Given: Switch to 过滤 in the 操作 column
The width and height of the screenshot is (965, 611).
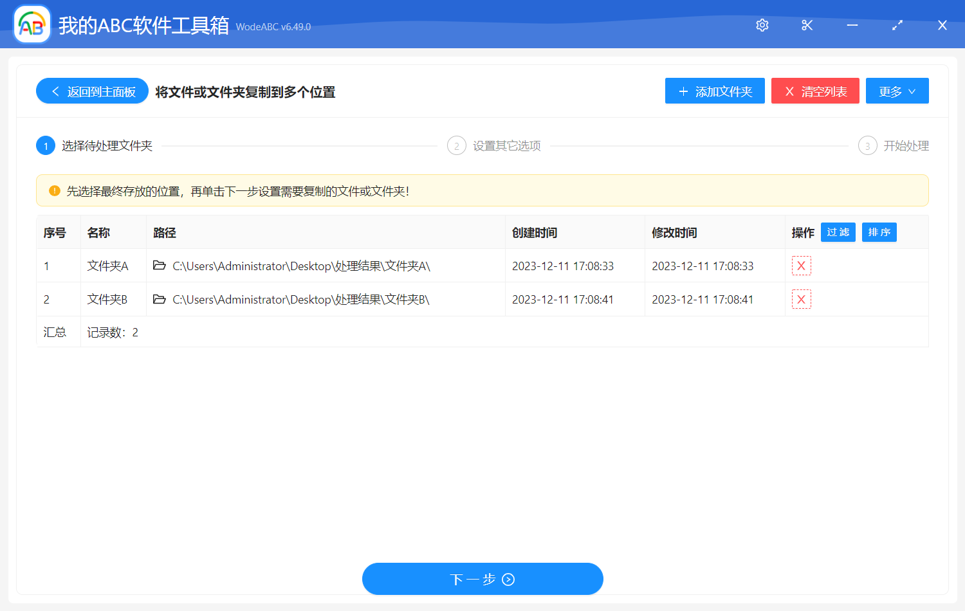Looking at the screenshot, I should tap(838, 232).
